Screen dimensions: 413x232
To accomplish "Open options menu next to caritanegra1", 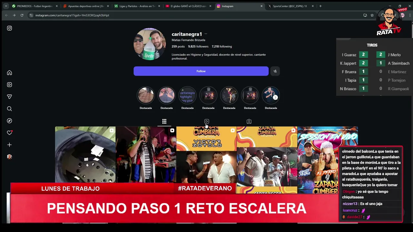I will (x=206, y=34).
